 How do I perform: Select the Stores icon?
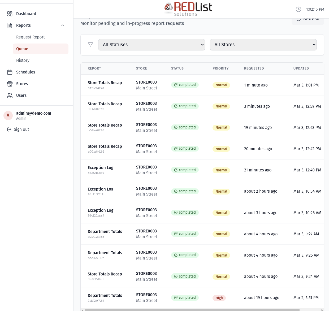[10, 84]
